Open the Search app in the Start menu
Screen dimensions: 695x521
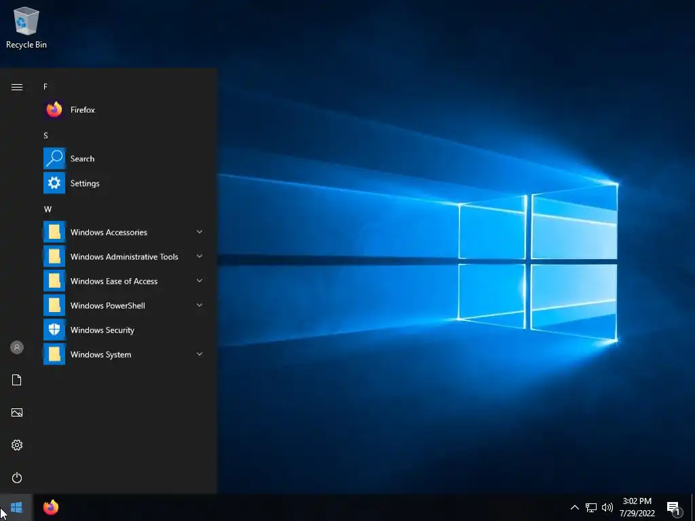[124, 159]
